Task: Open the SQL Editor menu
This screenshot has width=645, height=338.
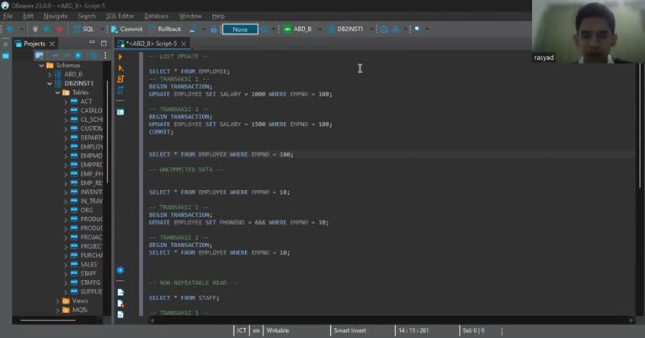Action: (x=120, y=16)
